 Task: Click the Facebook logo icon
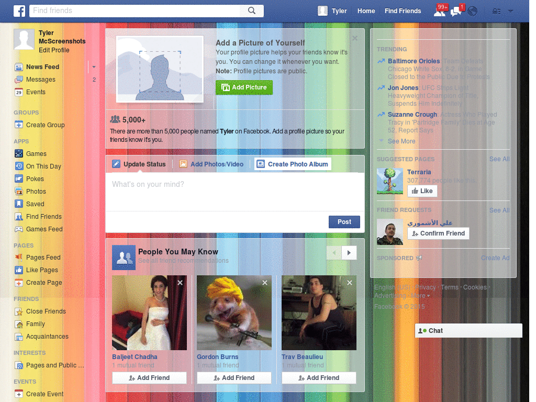19,11
